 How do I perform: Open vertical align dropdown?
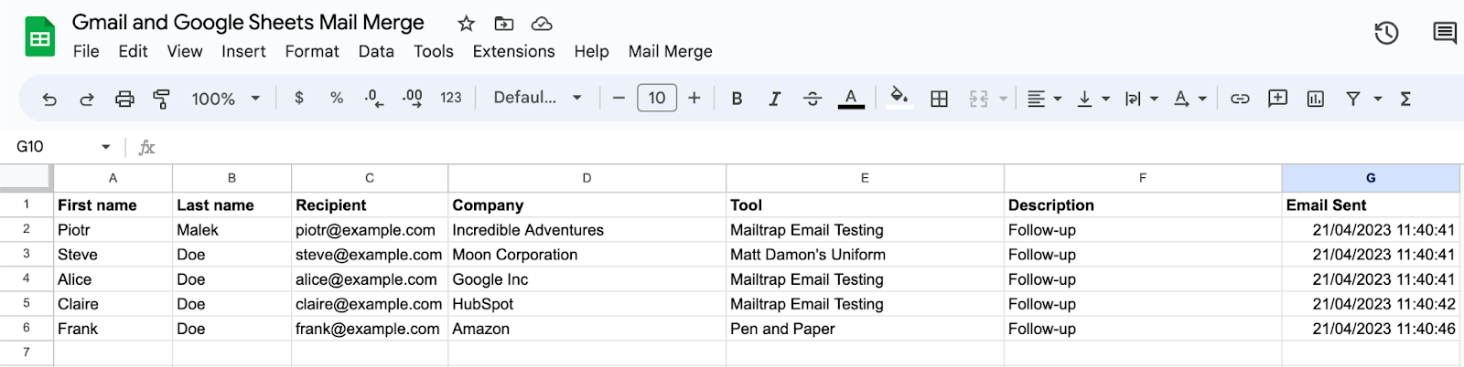[x=1093, y=99]
